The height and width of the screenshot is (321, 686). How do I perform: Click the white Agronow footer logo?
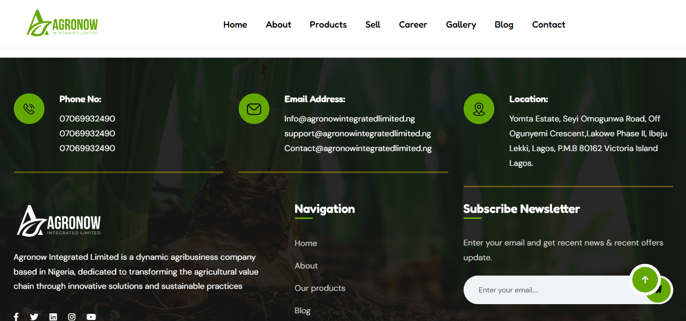click(x=59, y=220)
